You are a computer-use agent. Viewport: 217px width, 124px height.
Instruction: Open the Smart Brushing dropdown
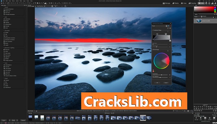[x=52, y=6]
